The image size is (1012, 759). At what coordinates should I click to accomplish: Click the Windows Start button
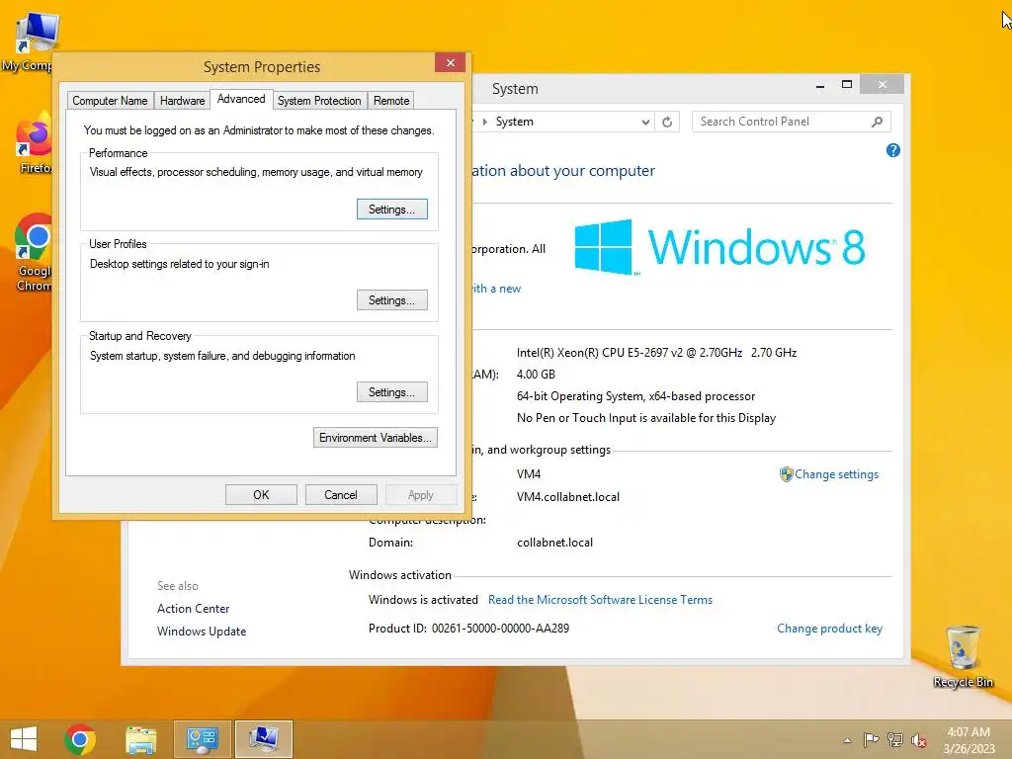24,739
